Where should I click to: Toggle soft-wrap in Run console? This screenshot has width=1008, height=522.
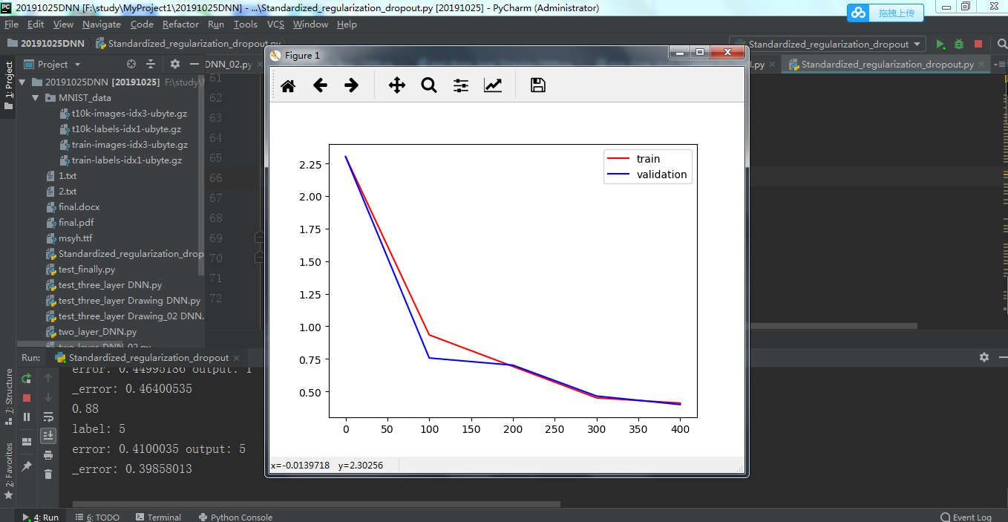click(x=48, y=417)
